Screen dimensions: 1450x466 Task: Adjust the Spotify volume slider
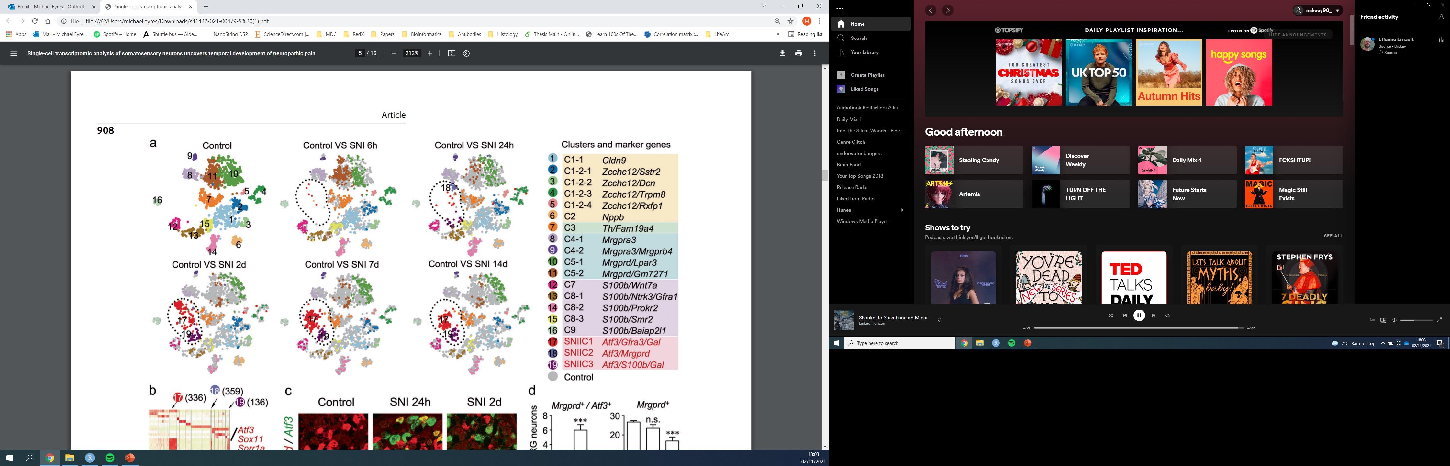[1416, 320]
